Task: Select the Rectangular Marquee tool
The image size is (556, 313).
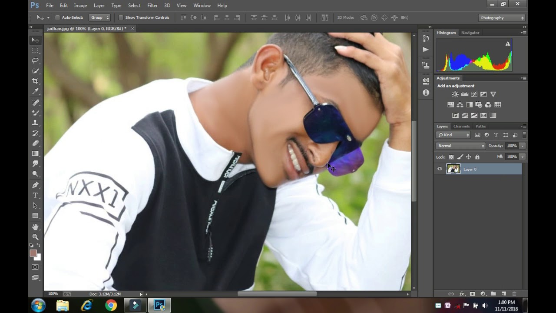Action: 35,50
